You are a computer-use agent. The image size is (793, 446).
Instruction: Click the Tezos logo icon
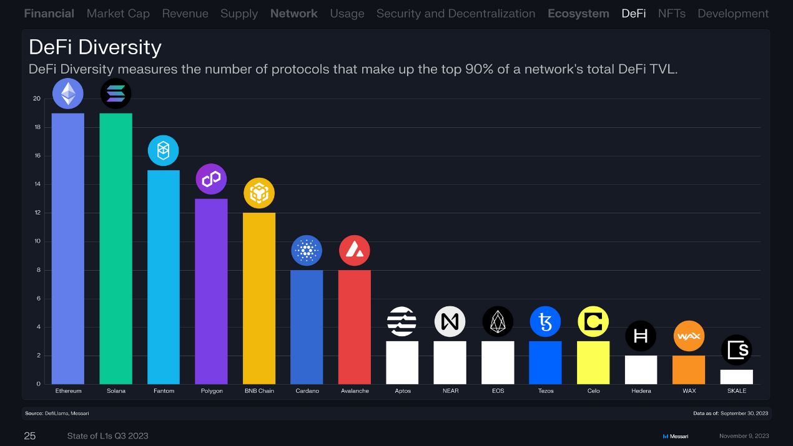coord(545,322)
